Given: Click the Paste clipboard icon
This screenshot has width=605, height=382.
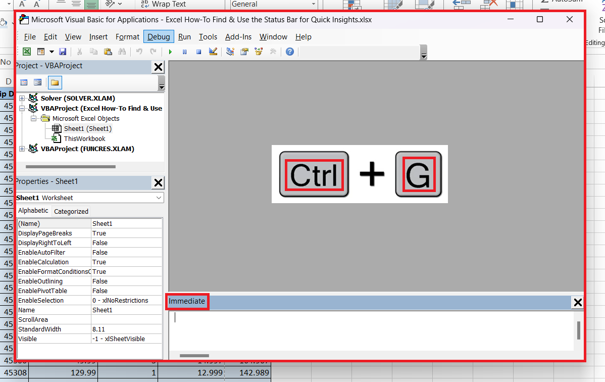Looking at the screenshot, I should (x=108, y=52).
